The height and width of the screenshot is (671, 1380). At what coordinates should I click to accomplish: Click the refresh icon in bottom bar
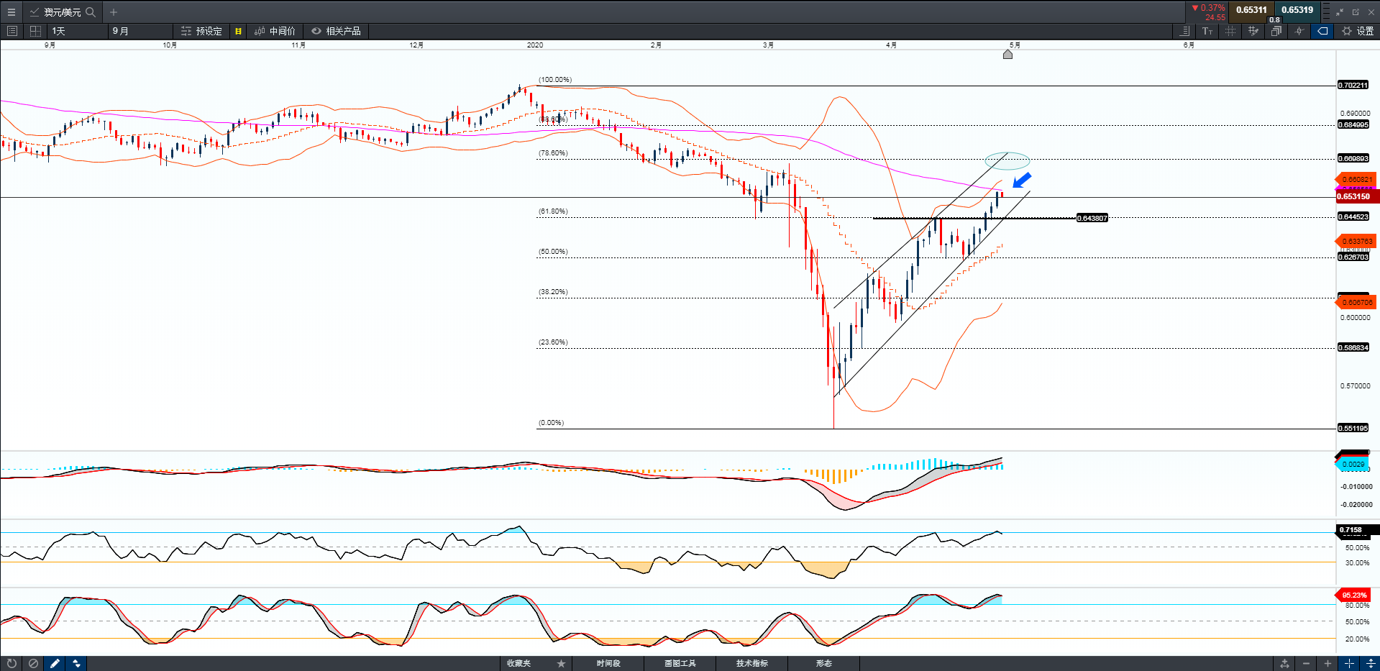point(12,663)
